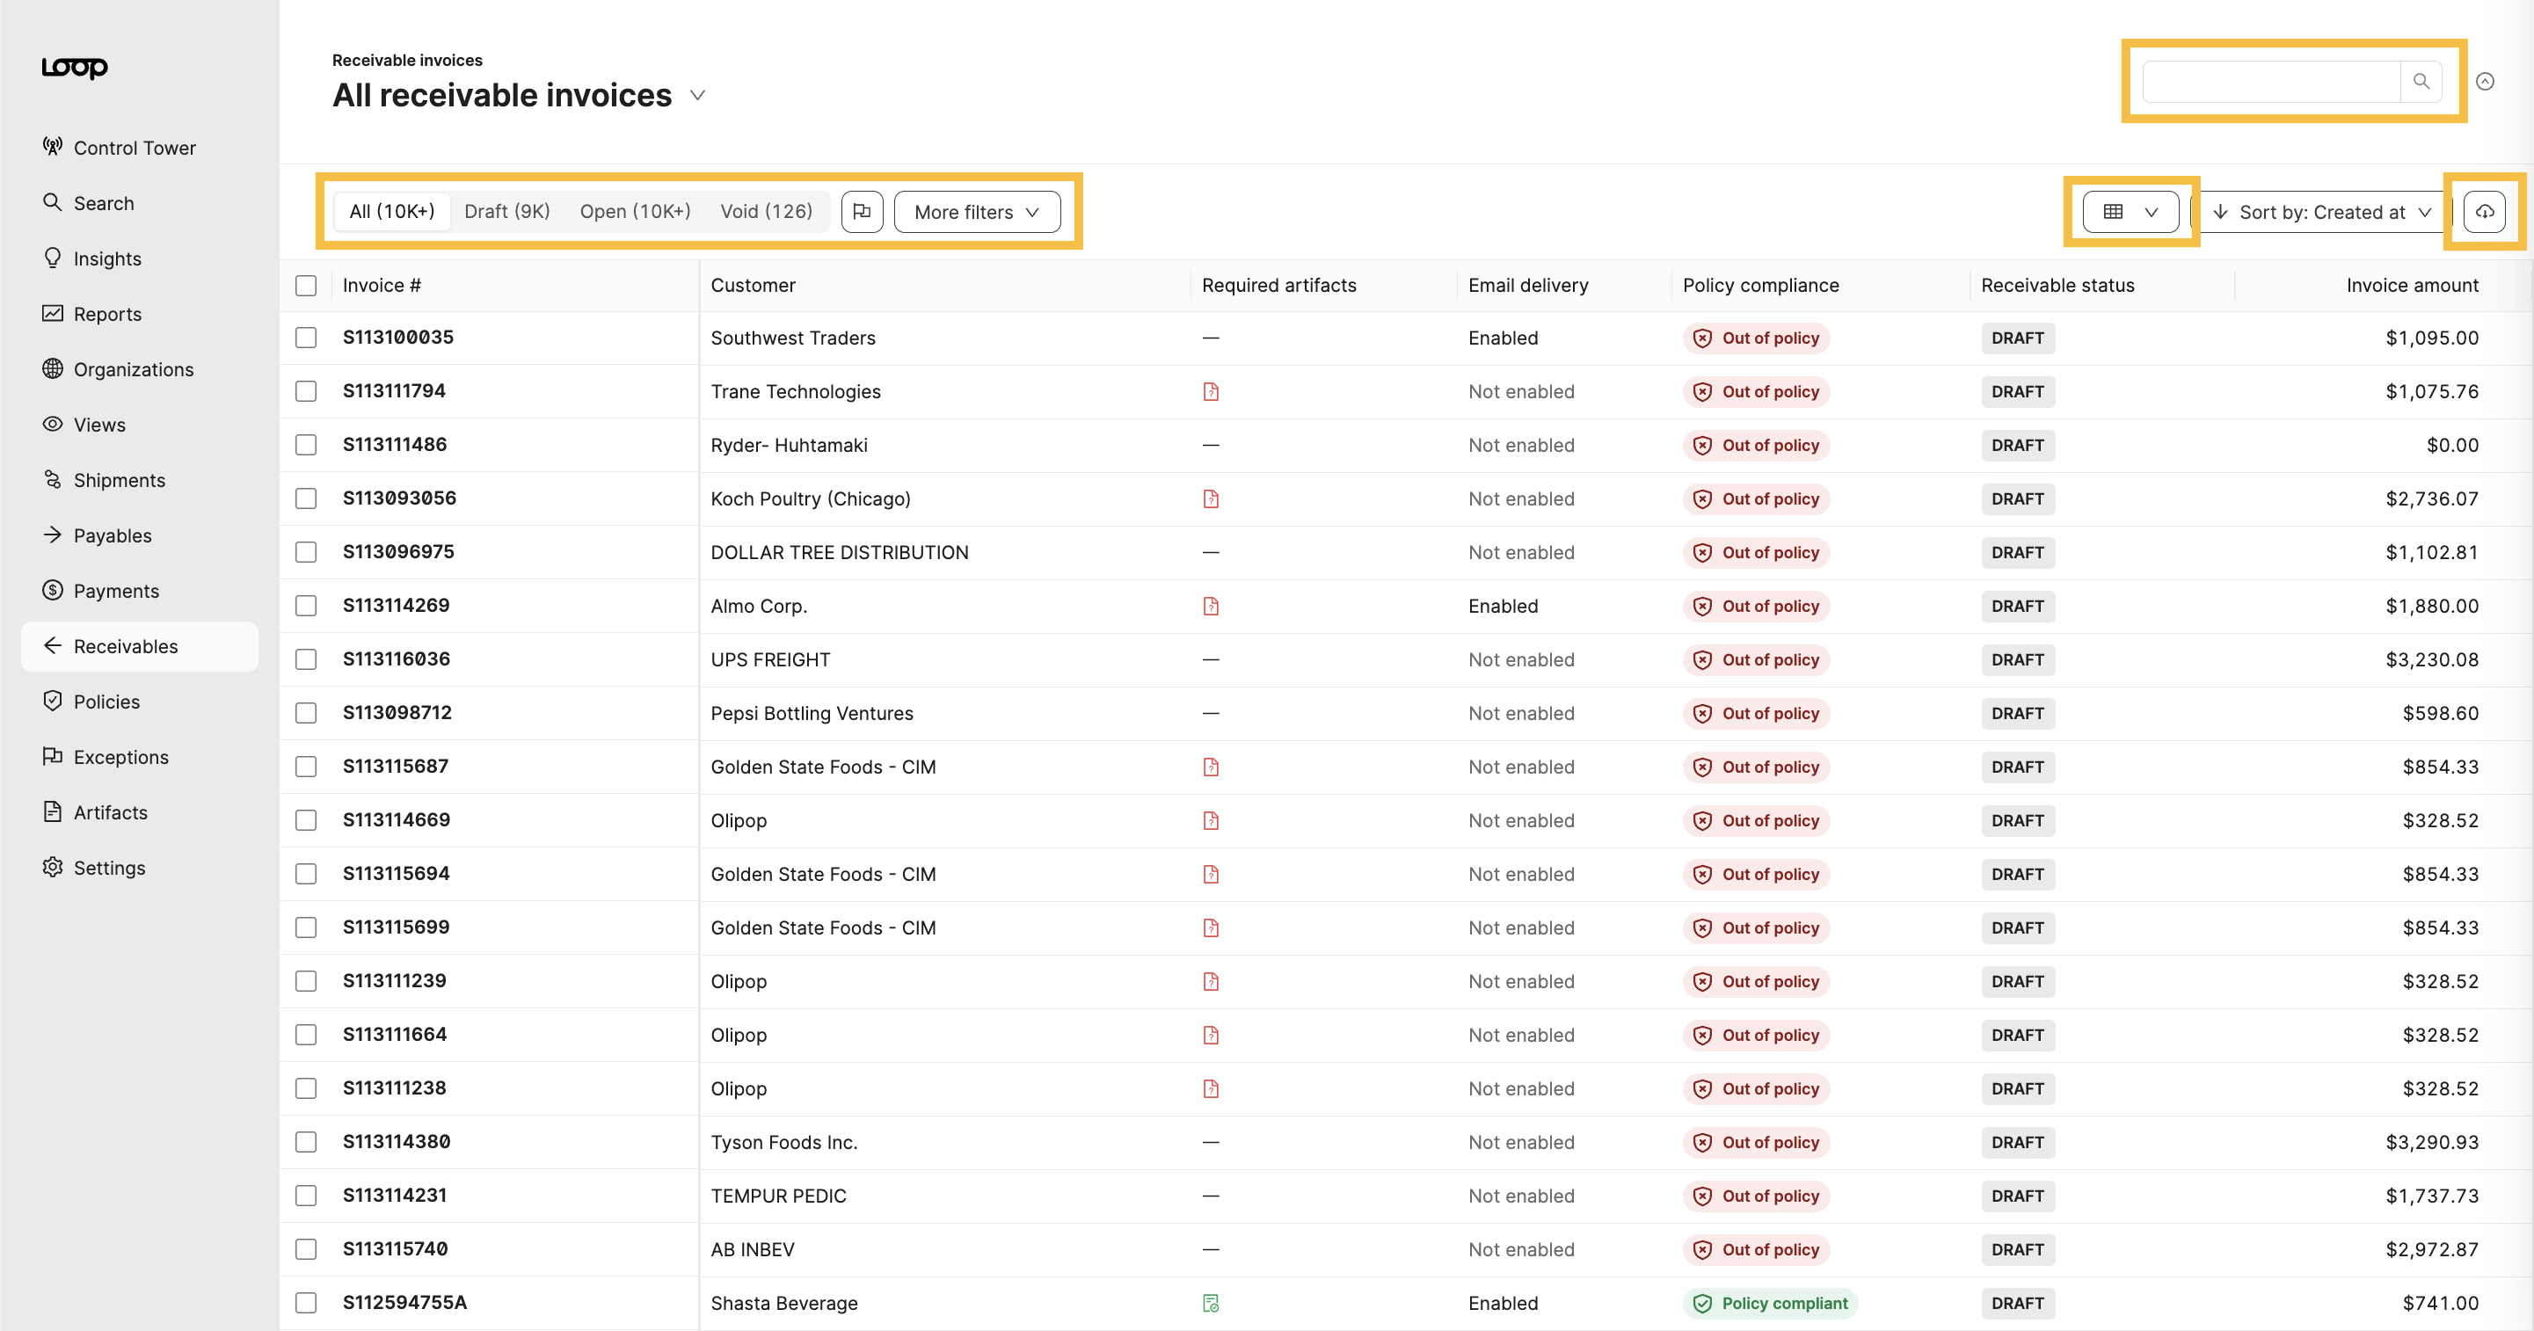Tick the checkbox for invoice S113114269
Image resolution: width=2534 pixels, height=1331 pixels.
pyautogui.click(x=306, y=606)
